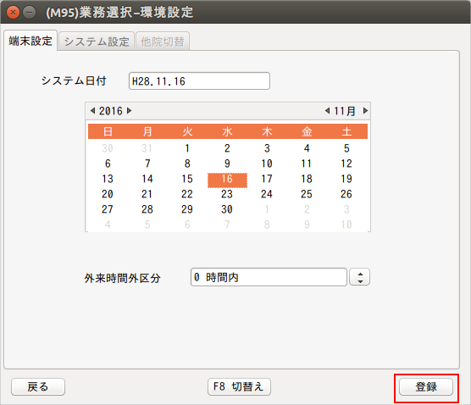This screenshot has width=471, height=405.
Task: Click the 外来時間外区分 field showing 0 時間内
Action: [x=269, y=277]
